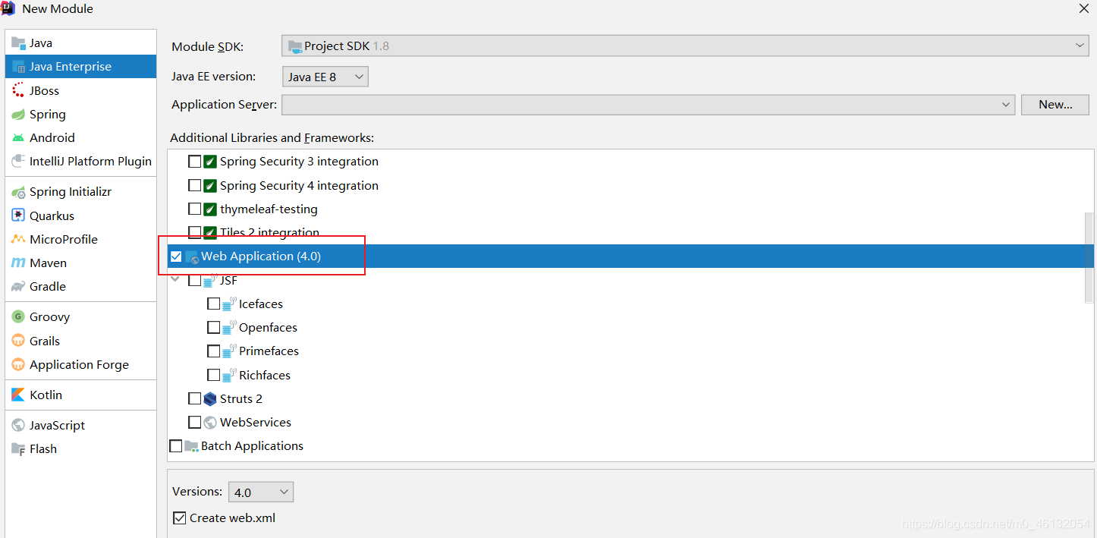Enable Spring Security 3 integration checkbox

[x=195, y=162]
